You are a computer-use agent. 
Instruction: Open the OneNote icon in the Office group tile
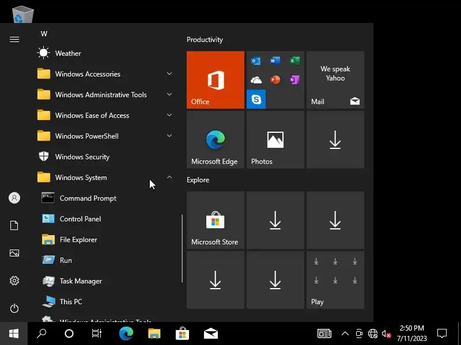click(x=294, y=80)
